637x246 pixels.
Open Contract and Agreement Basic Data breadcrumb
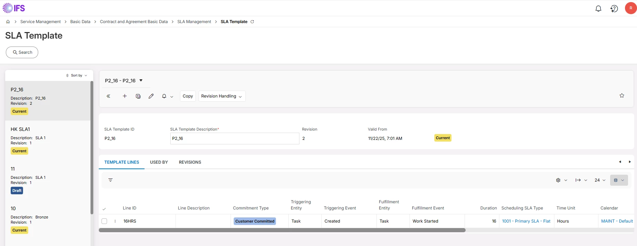tap(134, 22)
